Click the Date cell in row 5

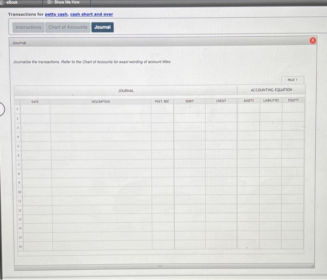[x=36, y=146]
